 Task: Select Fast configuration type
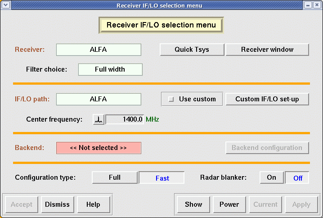162,178
